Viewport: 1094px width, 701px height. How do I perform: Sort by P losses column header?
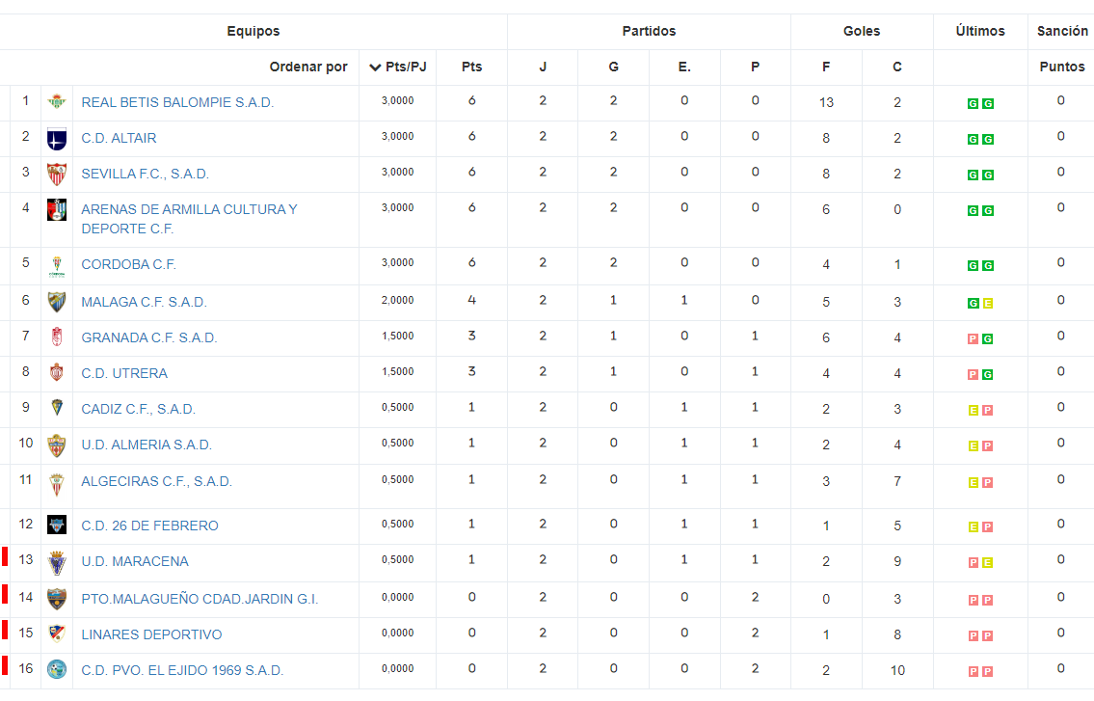[755, 67]
